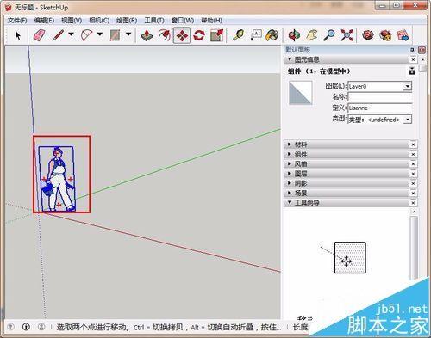The width and height of the screenshot is (431, 338).
Task: Close the 工具向导 section
Action: click(413, 203)
